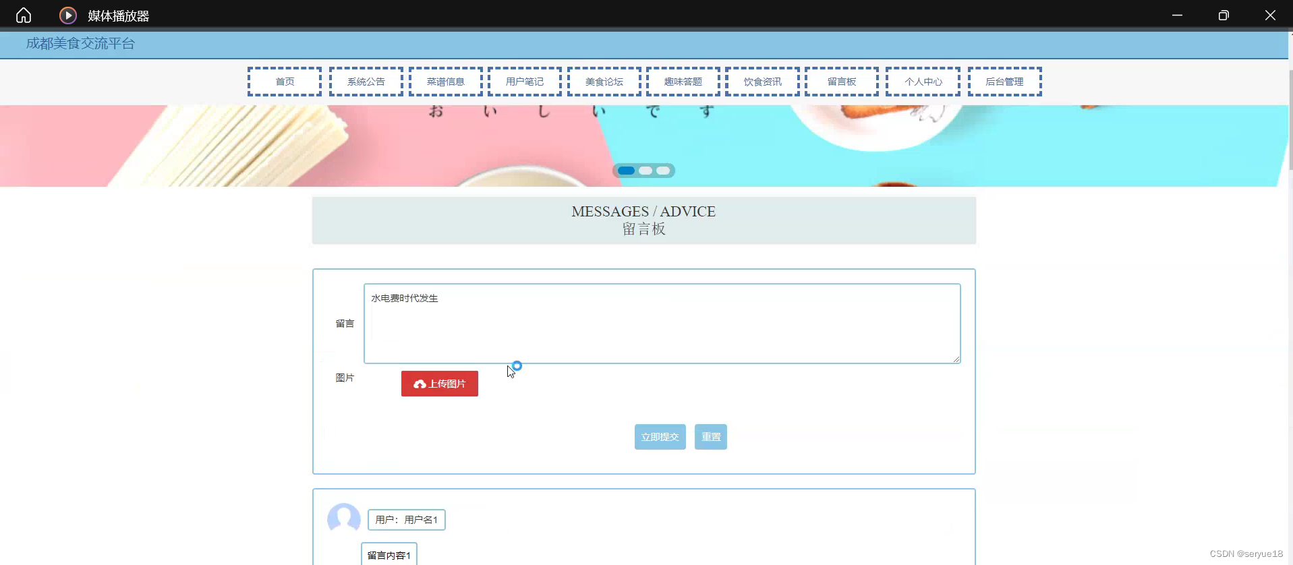
Task: Minimize the media player window
Action: pyautogui.click(x=1177, y=15)
